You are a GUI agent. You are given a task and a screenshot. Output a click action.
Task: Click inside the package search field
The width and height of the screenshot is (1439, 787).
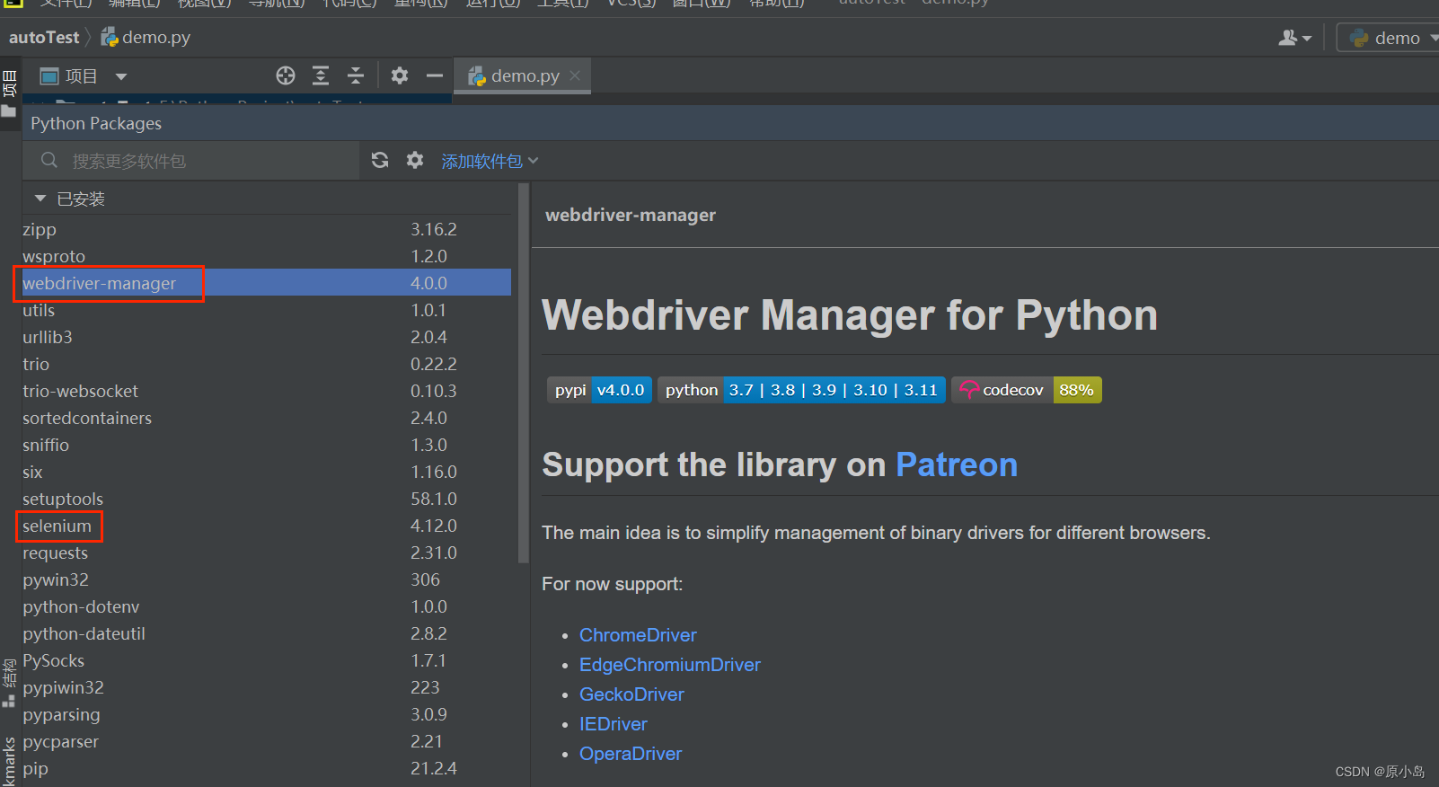coord(190,161)
